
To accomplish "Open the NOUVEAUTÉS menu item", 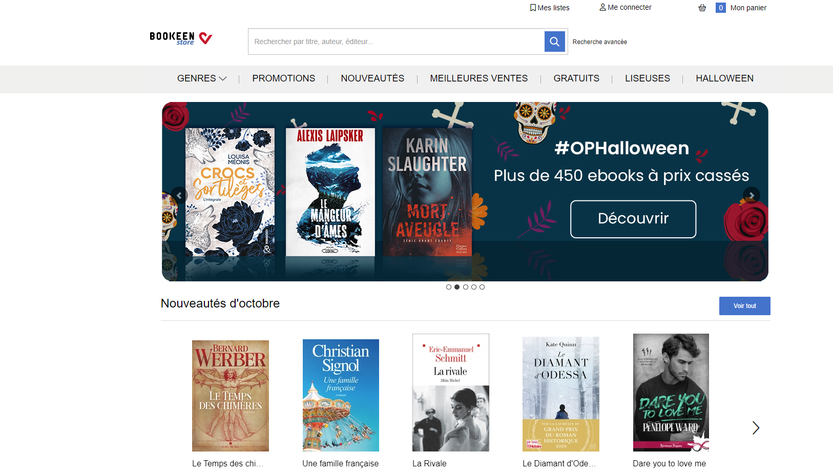I will [372, 78].
